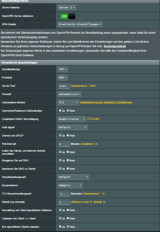This screenshot has height=232, width=160.
Task: Select Nein for Ordnen von DHCP
Action: click(x=68, y=136)
